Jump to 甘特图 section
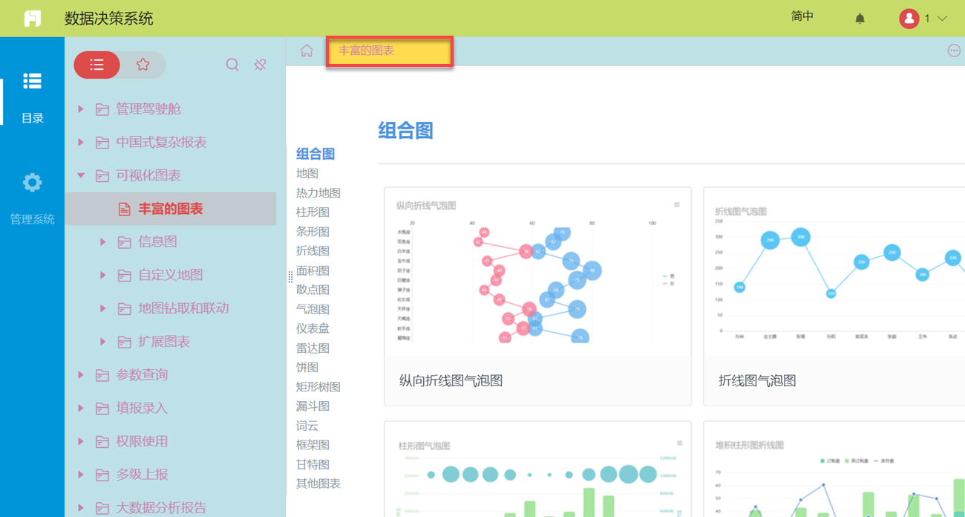965x517 pixels. click(x=313, y=464)
